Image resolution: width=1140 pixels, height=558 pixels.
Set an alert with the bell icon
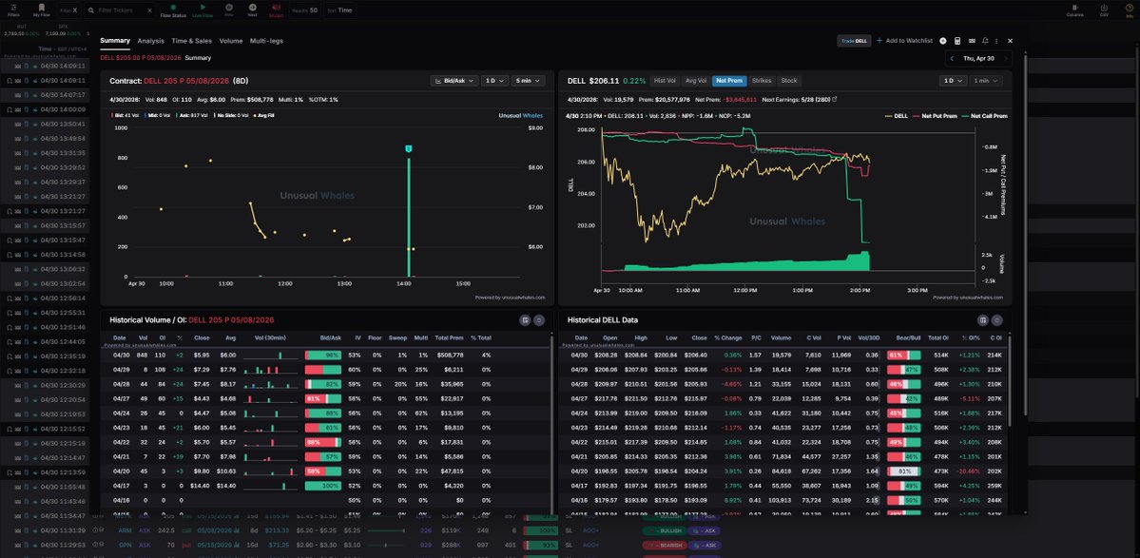point(984,42)
